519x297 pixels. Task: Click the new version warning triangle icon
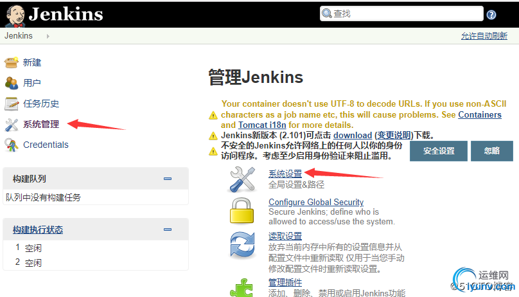[213, 136]
